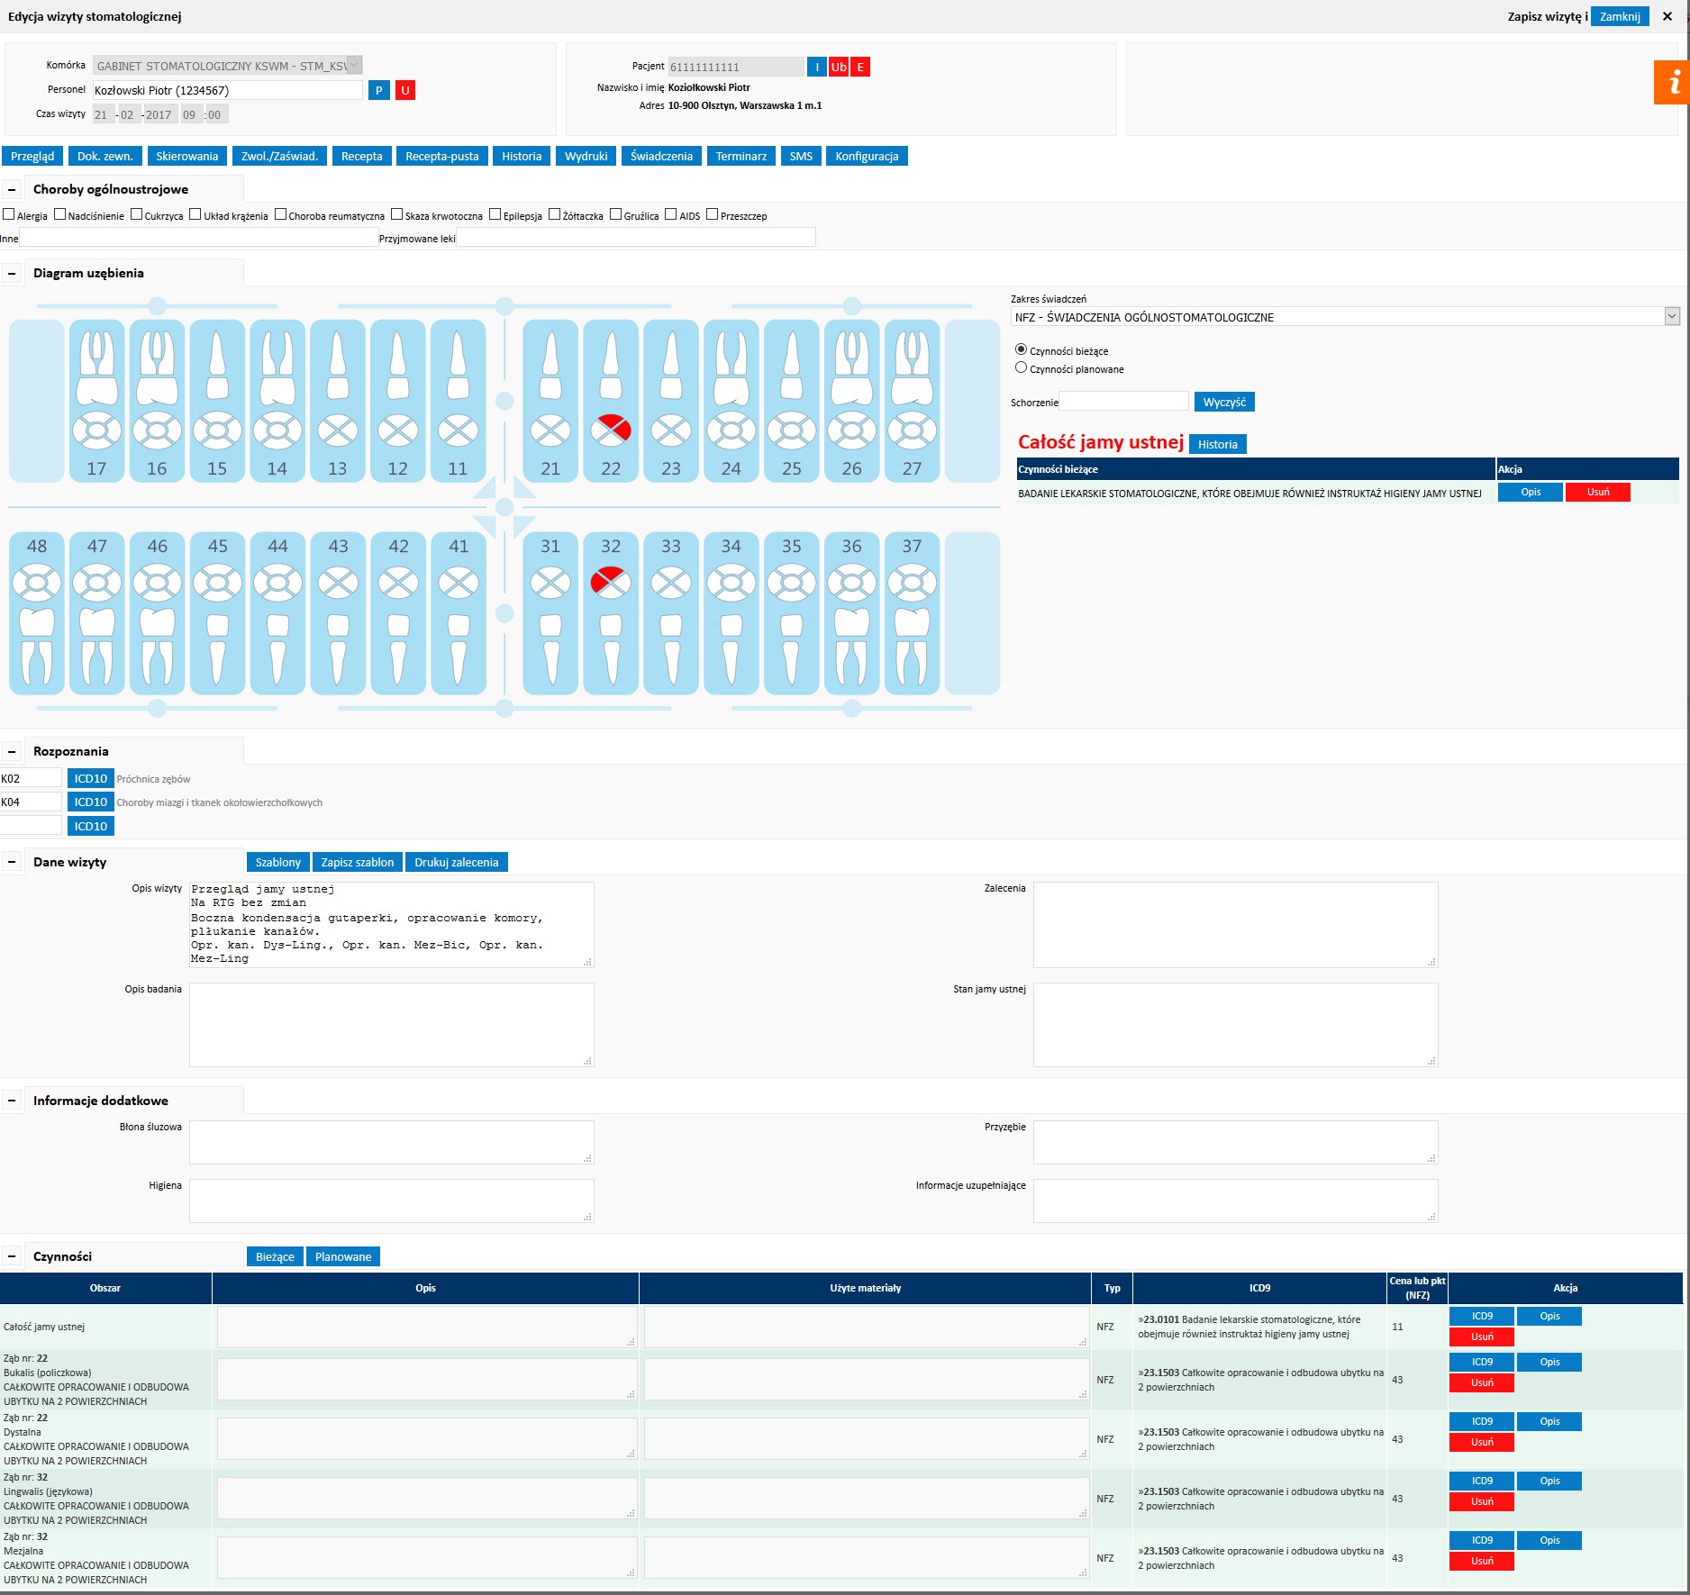1690x1595 pixels.
Task: Open the Skierowania tab
Action: point(186,156)
